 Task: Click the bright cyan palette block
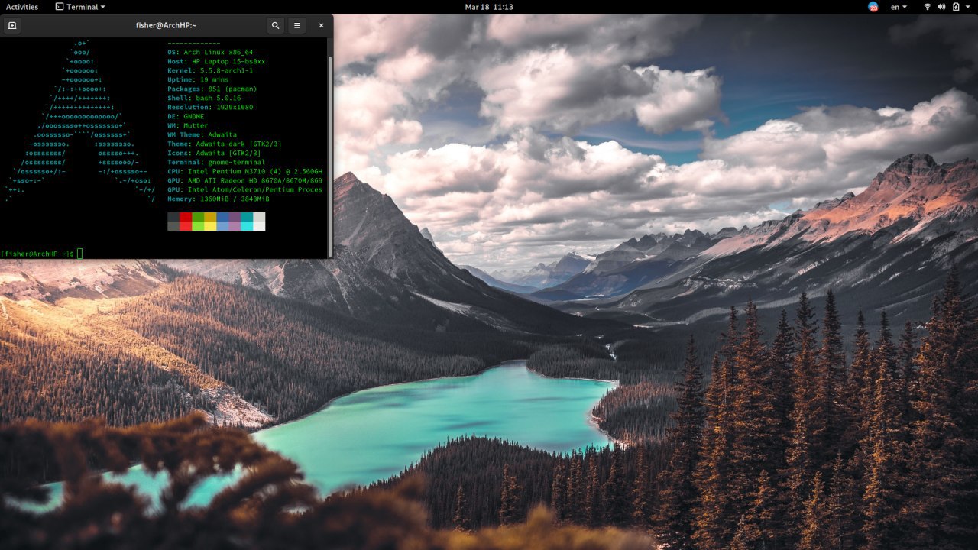(247, 226)
